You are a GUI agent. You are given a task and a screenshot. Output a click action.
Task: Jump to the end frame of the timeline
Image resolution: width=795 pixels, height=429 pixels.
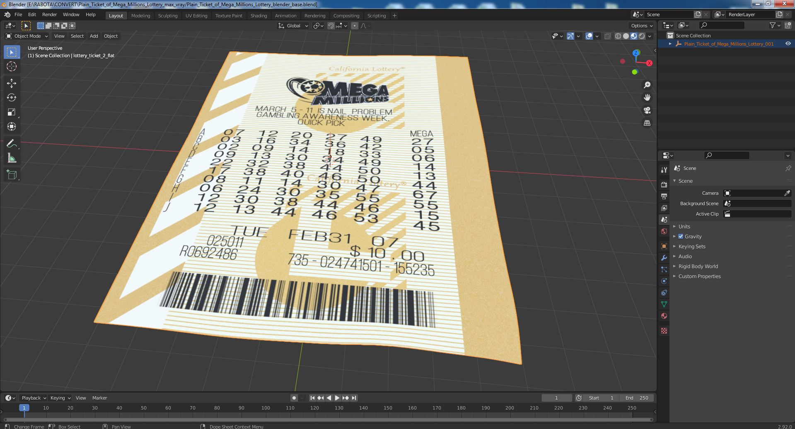click(354, 398)
